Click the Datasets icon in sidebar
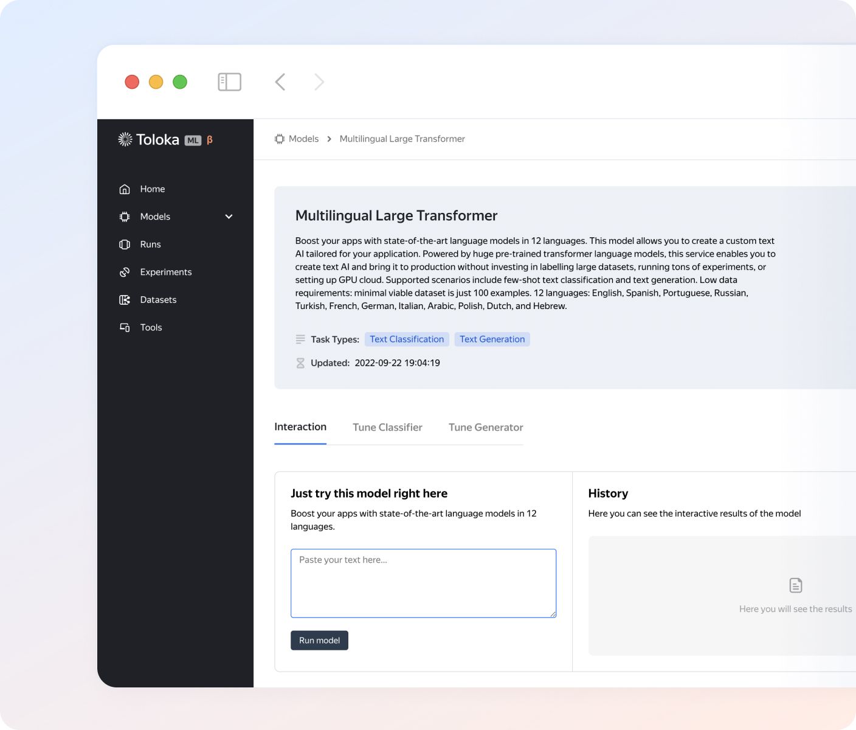This screenshot has width=856, height=730. click(x=125, y=300)
